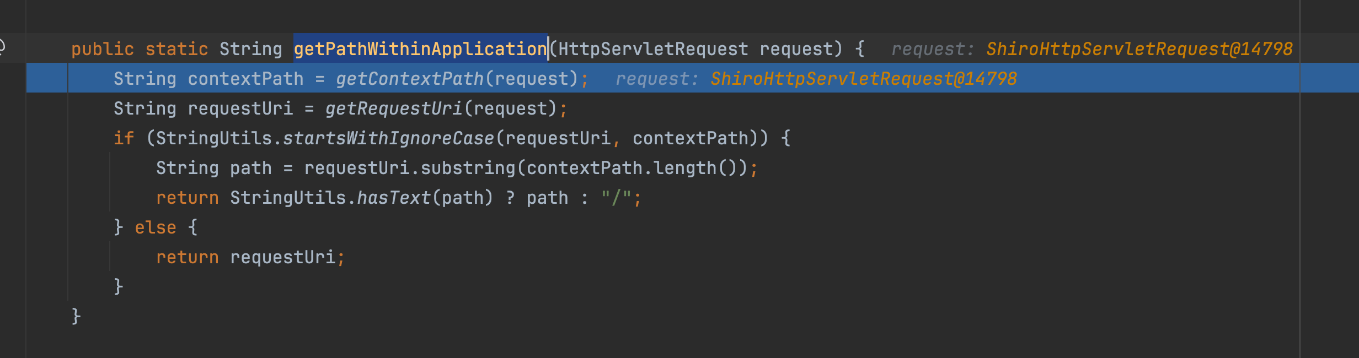Image resolution: width=1359 pixels, height=358 pixels.
Task: Place the cursor on the public keyword
Action: click(x=103, y=49)
